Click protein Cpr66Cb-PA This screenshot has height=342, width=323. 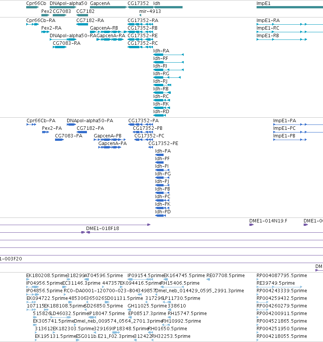(41, 121)
